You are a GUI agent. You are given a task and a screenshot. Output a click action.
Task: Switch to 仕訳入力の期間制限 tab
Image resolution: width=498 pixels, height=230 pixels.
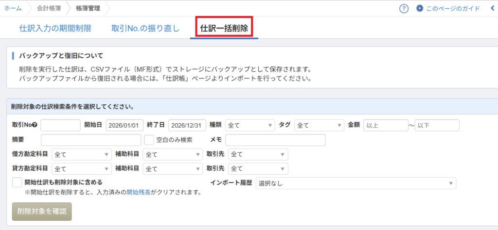click(x=55, y=29)
